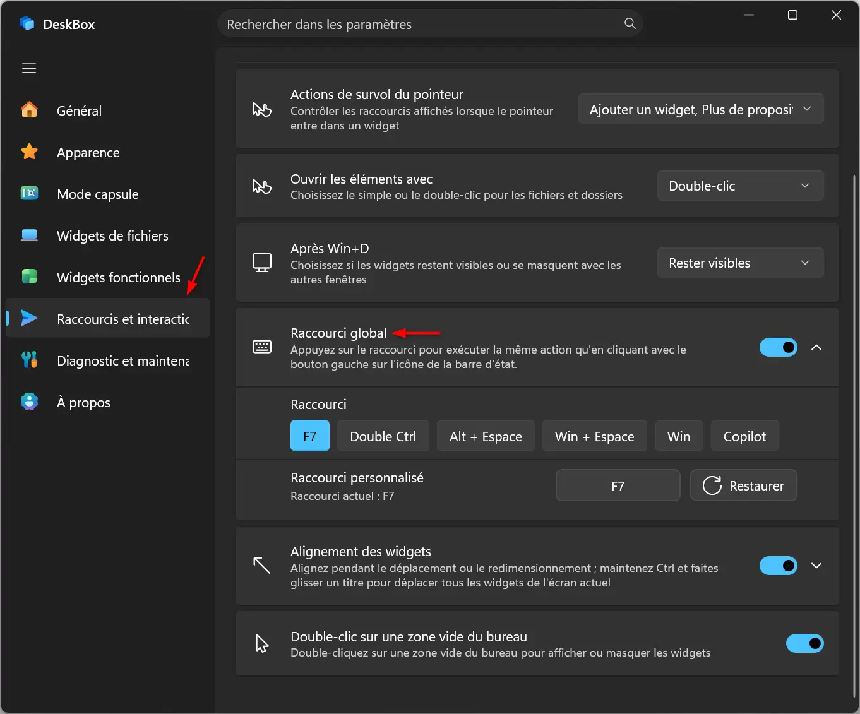Open the À propos page
The width and height of the screenshot is (860, 714).
click(107, 402)
